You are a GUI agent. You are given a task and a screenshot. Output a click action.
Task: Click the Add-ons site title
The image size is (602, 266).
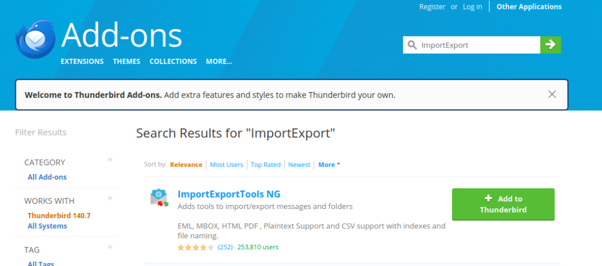(121, 36)
